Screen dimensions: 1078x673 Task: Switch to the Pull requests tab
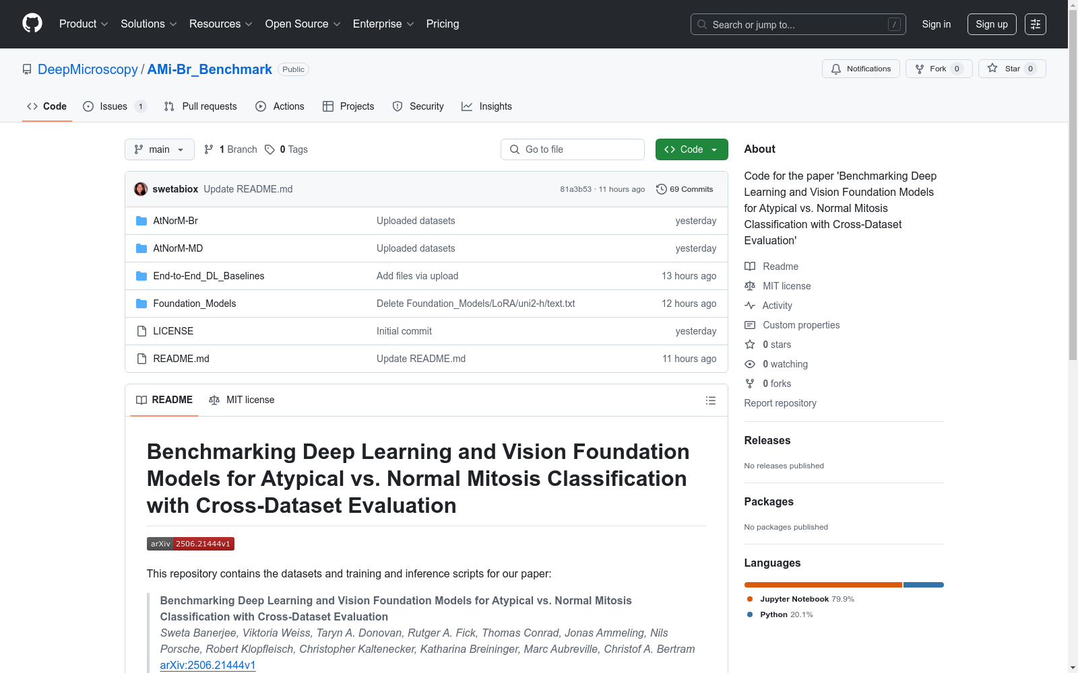tap(201, 106)
